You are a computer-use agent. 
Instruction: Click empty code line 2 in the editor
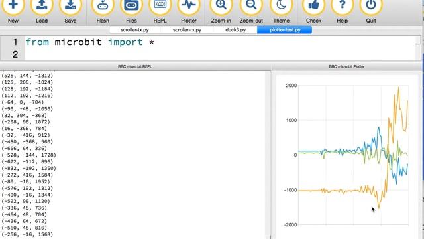pyautogui.click(x=221, y=54)
